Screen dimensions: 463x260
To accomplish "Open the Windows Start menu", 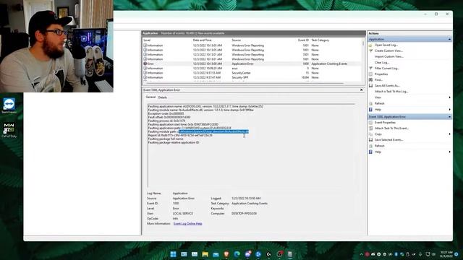I will [x=174, y=254].
